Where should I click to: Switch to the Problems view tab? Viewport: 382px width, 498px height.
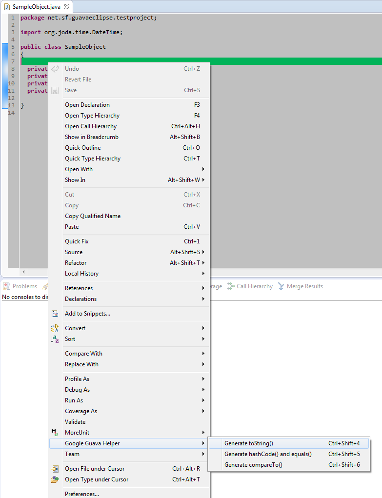(20, 286)
